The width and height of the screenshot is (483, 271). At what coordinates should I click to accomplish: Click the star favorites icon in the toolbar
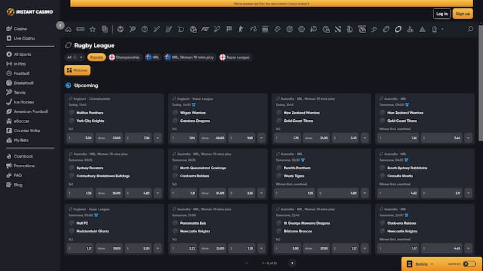[x=93, y=29]
